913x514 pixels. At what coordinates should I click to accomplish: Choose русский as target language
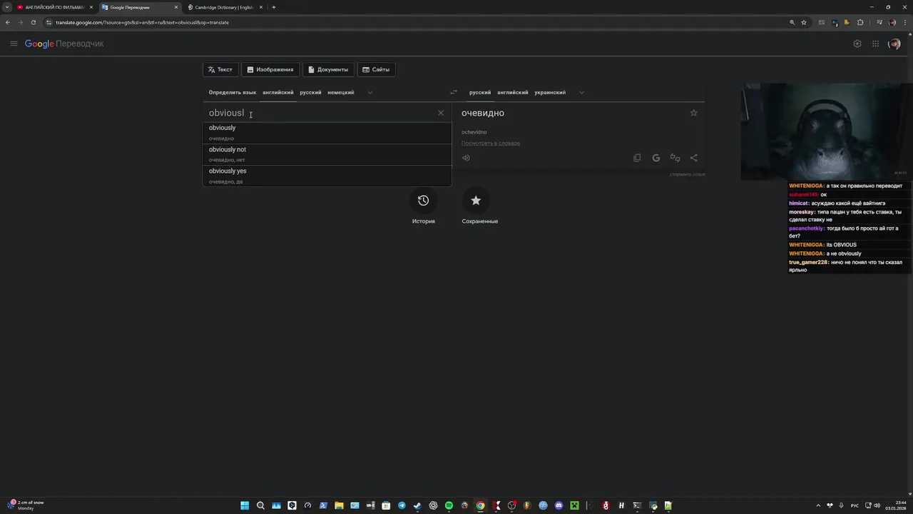(x=480, y=92)
